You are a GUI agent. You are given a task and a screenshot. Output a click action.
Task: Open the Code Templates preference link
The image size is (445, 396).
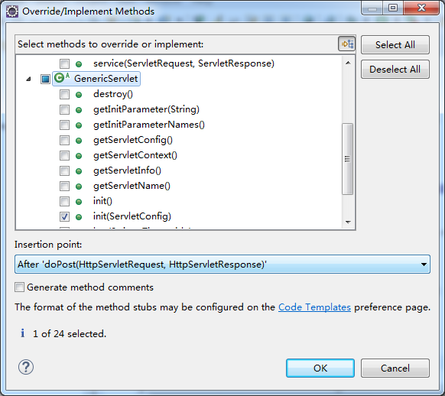tap(314, 307)
